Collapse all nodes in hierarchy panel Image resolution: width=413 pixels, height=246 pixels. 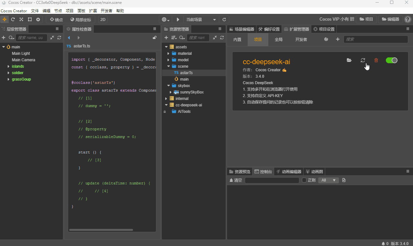click(x=52, y=38)
